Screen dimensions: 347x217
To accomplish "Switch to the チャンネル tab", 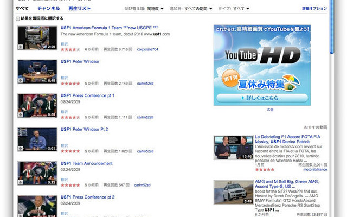I will tap(49, 9).
